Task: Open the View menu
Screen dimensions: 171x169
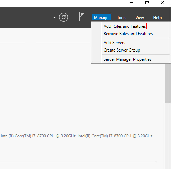Action: pyautogui.click(x=140, y=18)
